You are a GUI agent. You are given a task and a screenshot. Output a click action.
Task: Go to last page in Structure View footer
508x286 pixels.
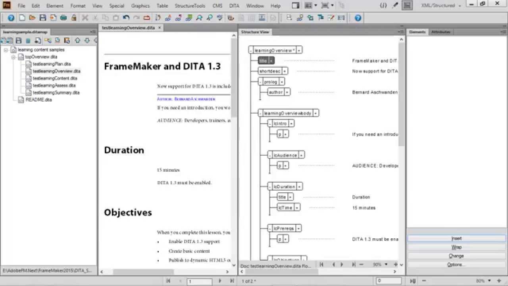(353, 265)
